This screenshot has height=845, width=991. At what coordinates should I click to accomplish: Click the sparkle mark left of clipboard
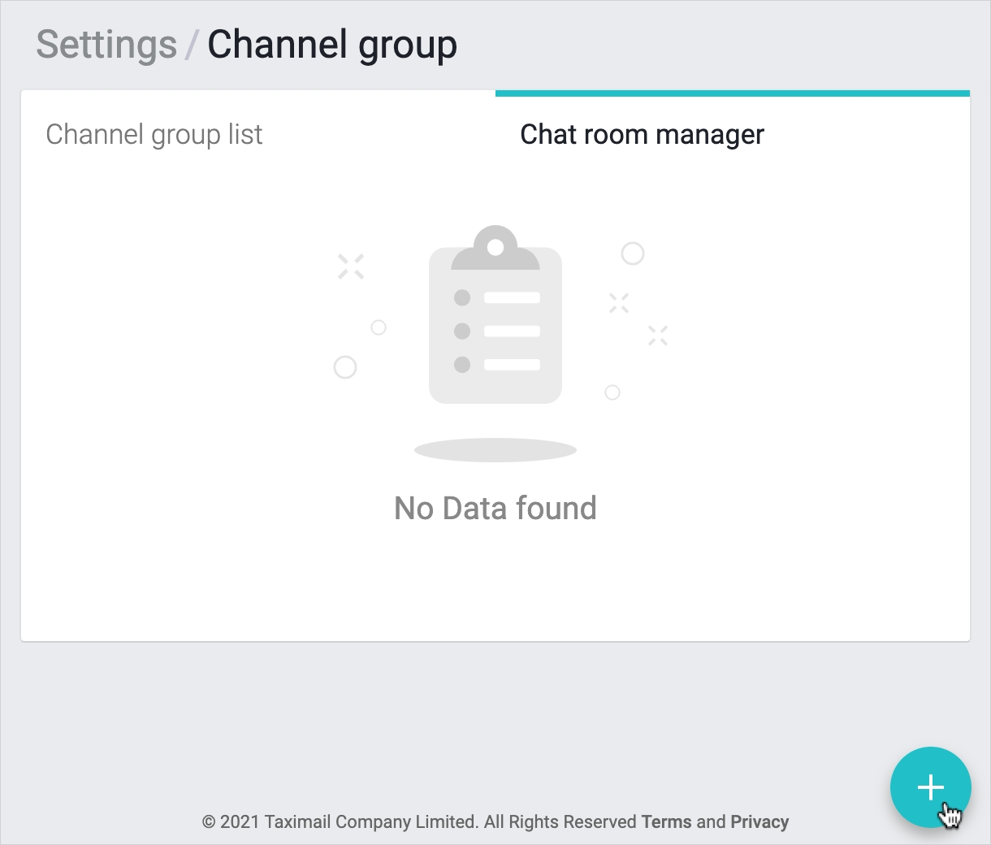[x=351, y=266]
